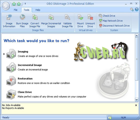Open the Incremental Image task link
The height and width of the screenshot is (120, 140).
pyautogui.click(x=30, y=65)
